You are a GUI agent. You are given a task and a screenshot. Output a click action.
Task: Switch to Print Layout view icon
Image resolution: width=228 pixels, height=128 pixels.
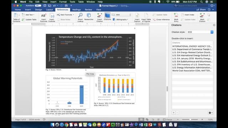(141, 119)
